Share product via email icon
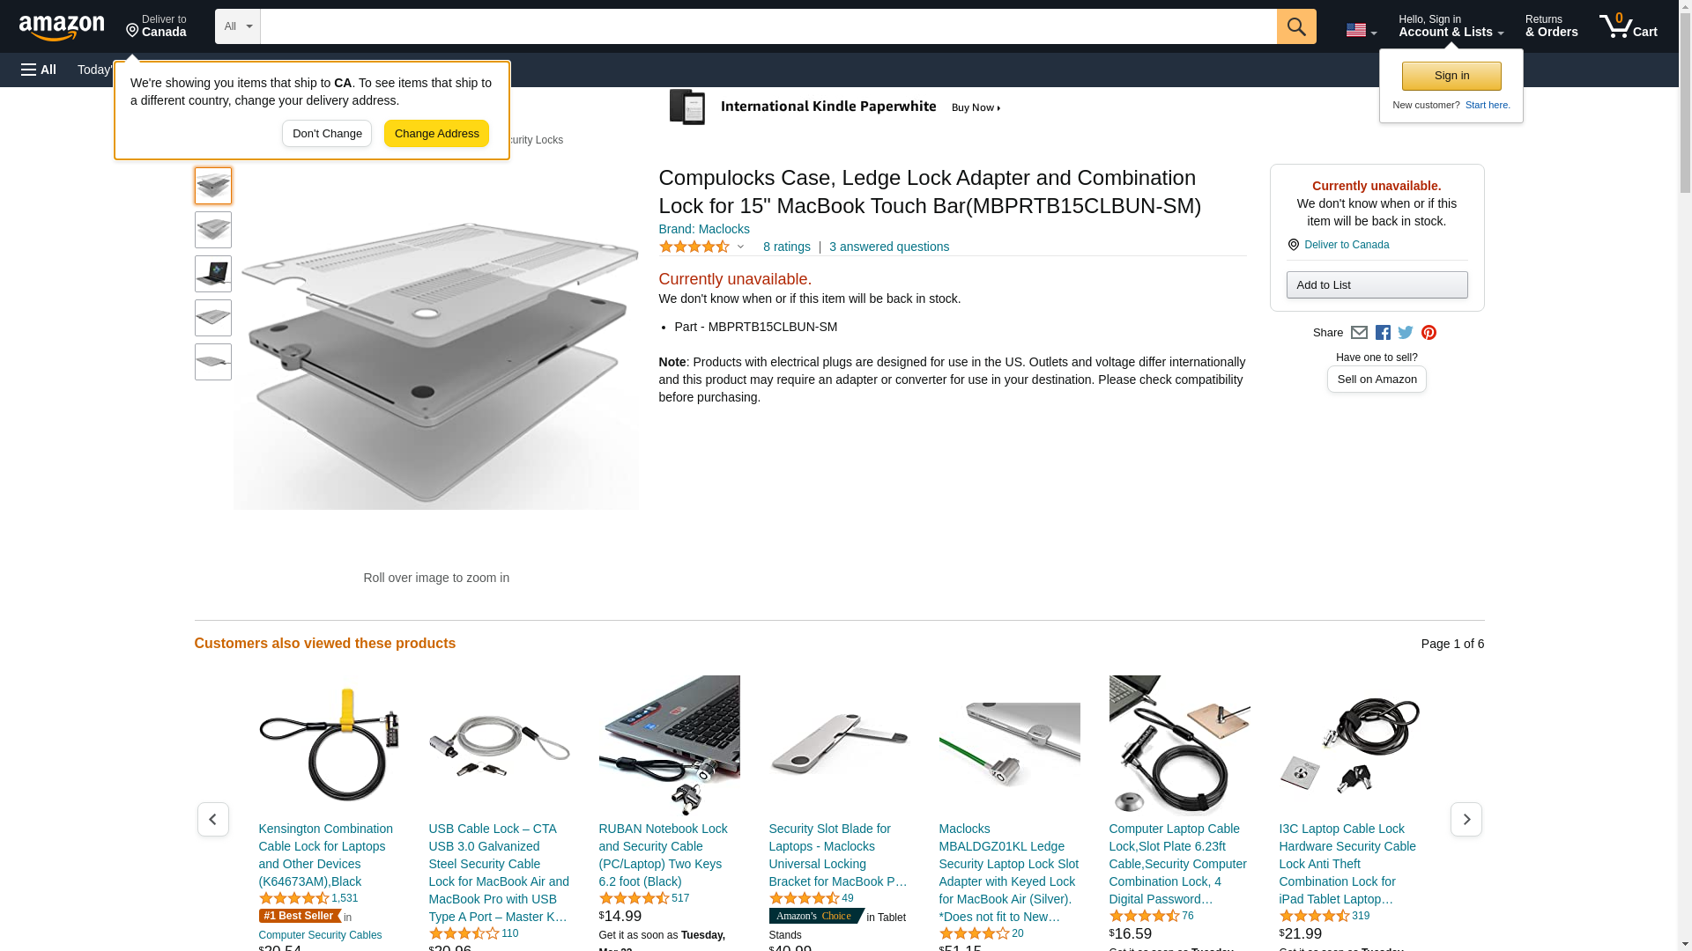The width and height of the screenshot is (1692, 951). pyautogui.click(x=1359, y=333)
